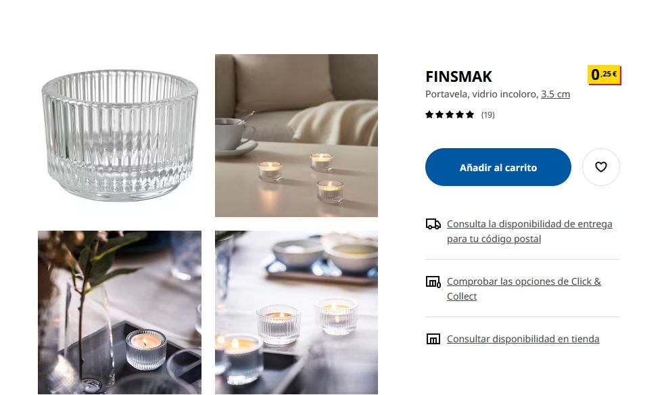Image resolution: width=666 pixels, height=395 pixels.
Task: Click the first star in the rating
Action: tap(429, 115)
